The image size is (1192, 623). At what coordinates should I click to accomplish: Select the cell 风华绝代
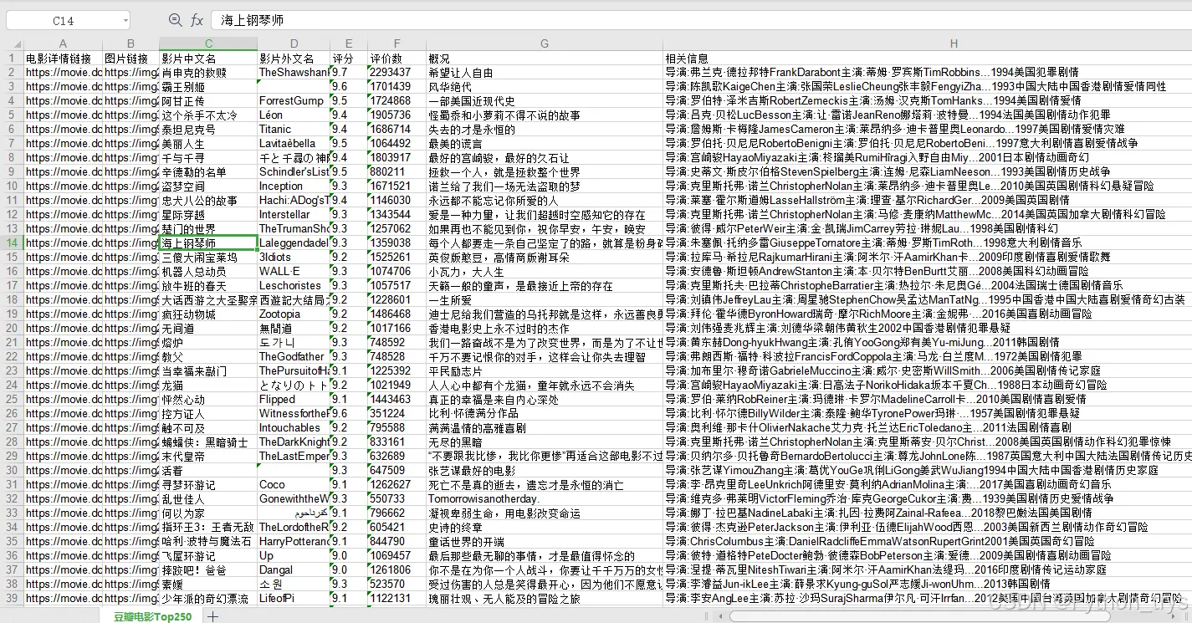pos(545,87)
